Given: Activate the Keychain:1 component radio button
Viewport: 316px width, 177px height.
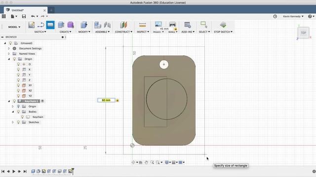Looking at the screenshot, I should [x=42, y=101].
